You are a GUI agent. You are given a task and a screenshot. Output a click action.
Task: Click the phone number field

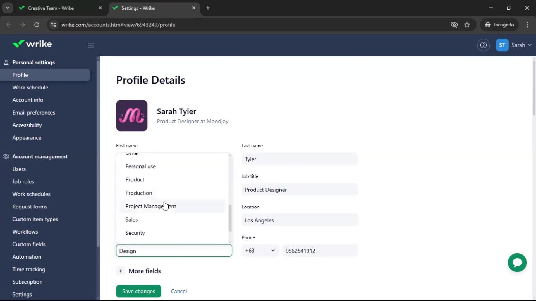[320, 251]
